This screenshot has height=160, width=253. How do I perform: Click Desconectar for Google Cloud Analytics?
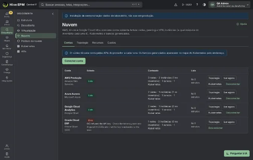click(233, 113)
